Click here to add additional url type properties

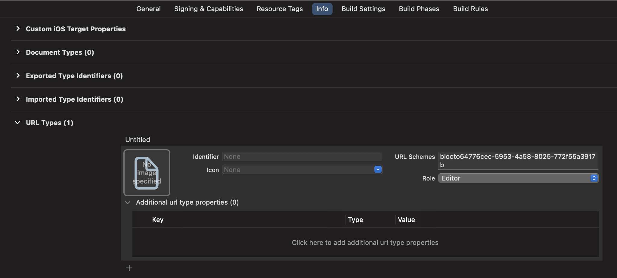(365, 242)
